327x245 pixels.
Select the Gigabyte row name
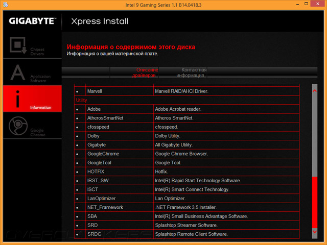97,145
